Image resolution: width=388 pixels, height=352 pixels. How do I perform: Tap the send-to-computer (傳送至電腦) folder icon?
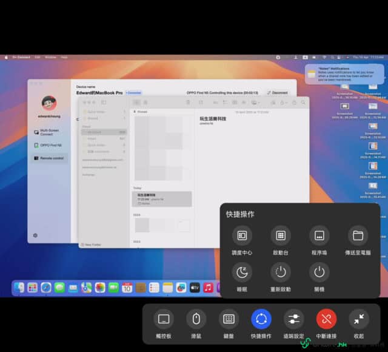tap(358, 235)
